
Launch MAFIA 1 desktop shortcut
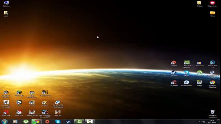19,113
